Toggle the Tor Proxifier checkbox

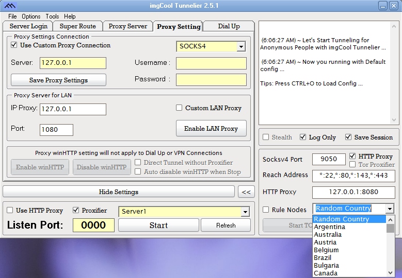[x=352, y=164]
